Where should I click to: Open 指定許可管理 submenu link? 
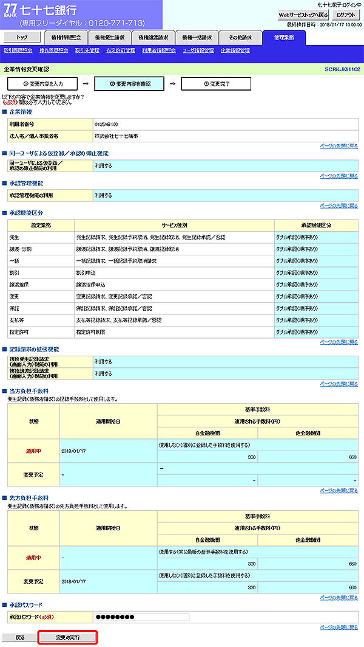pos(121,50)
